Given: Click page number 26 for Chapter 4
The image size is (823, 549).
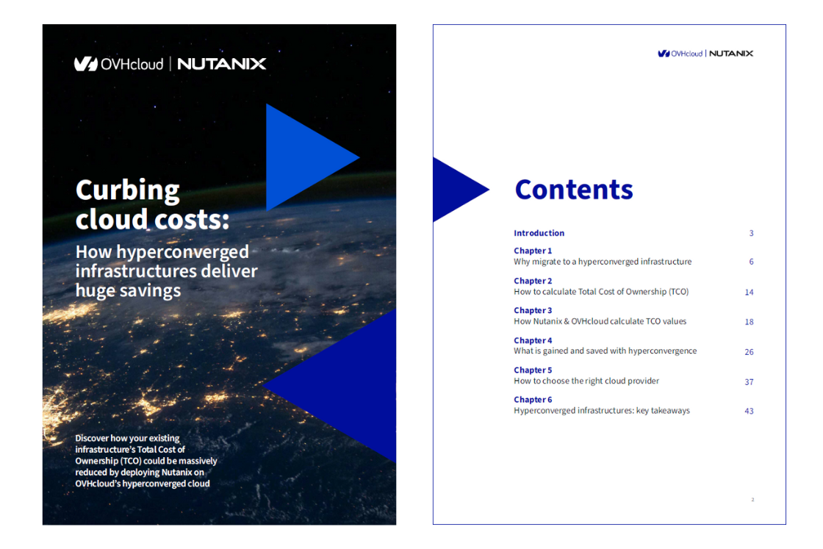Looking at the screenshot, I should click(749, 351).
